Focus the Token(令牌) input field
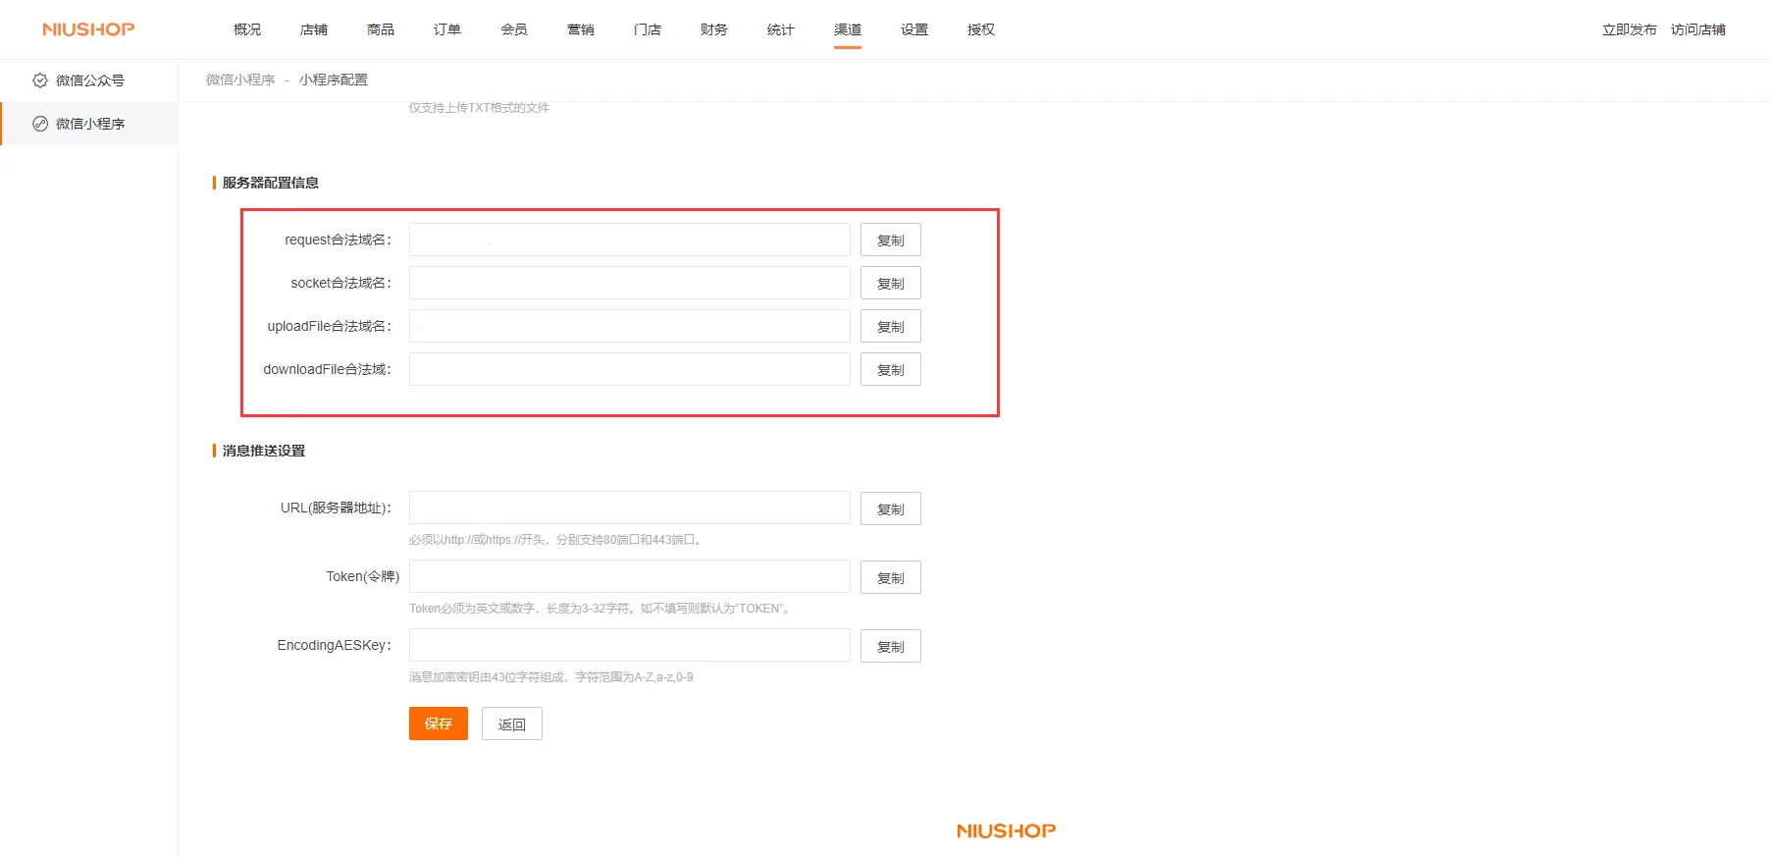The image size is (1772, 857). (x=629, y=576)
